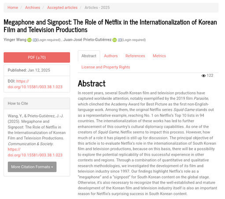The image size is (225, 199).
Task: Download the article PDF
Action: (x=37, y=57)
